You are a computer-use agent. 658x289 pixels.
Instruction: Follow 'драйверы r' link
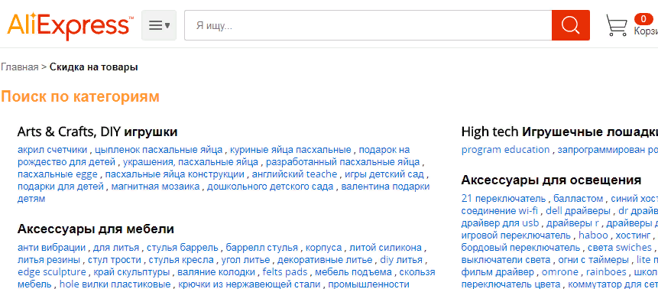573,222
